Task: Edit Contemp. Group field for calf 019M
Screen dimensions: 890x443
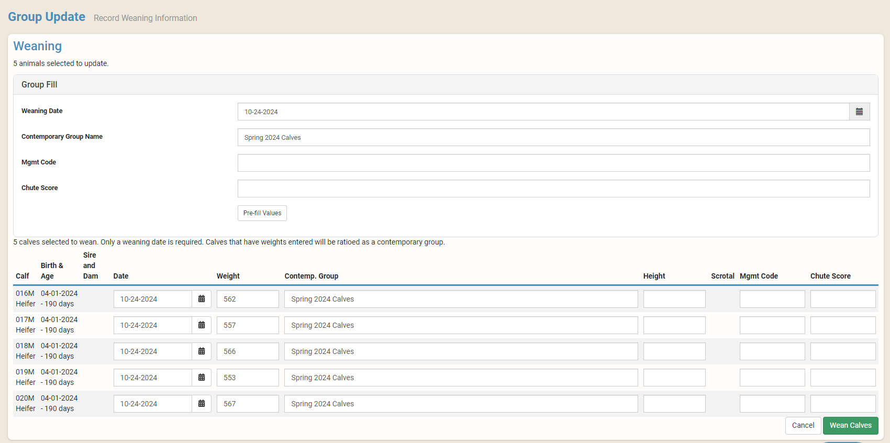Action: tap(461, 378)
